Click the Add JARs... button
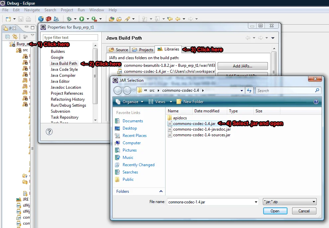The height and width of the screenshot is (228, 329). click(x=242, y=66)
